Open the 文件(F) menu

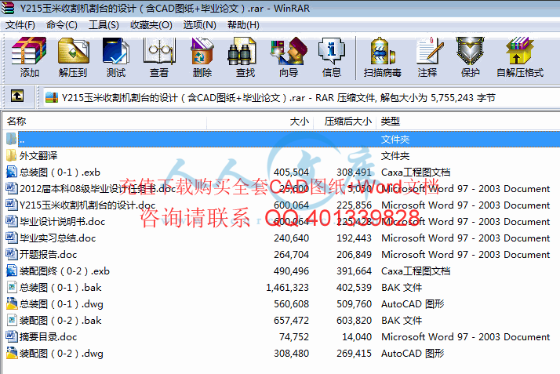click(x=20, y=25)
